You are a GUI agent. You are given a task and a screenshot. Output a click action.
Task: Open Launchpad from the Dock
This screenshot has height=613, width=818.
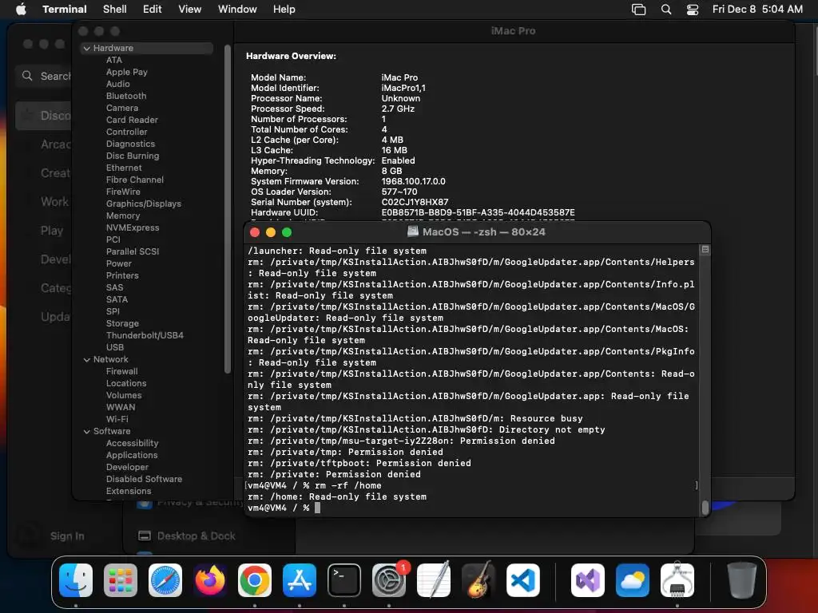pos(121,580)
